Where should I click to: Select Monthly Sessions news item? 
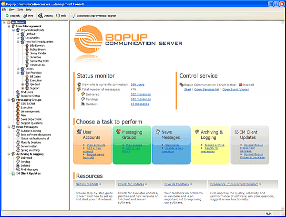[31, 142]
